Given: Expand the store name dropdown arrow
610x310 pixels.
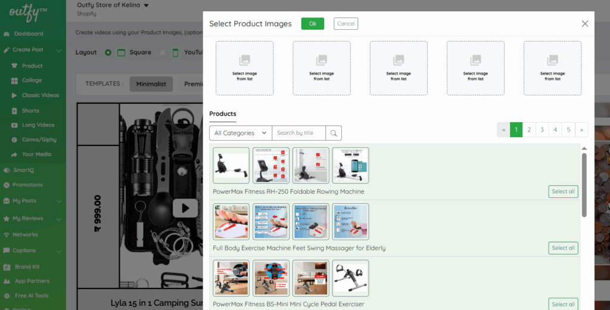Looking at the screenshot, I should pyautogui.click(x=146, y=5).
